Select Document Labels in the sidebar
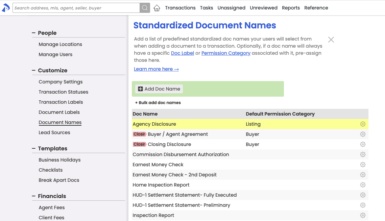The height and width of the screenshot is (221, 385). [x=59, y=112]
